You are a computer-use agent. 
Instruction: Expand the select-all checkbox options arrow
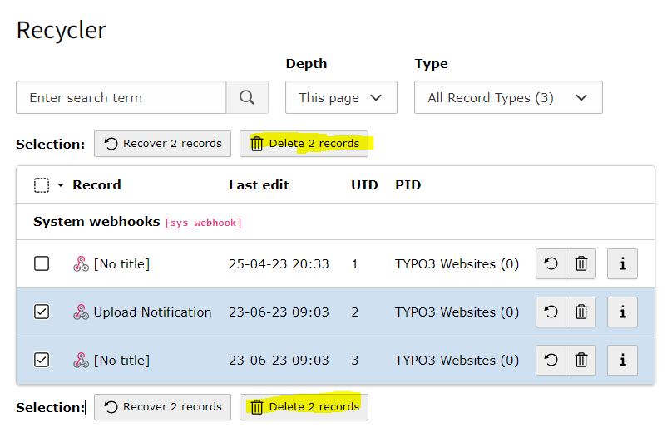coord(61,185)
